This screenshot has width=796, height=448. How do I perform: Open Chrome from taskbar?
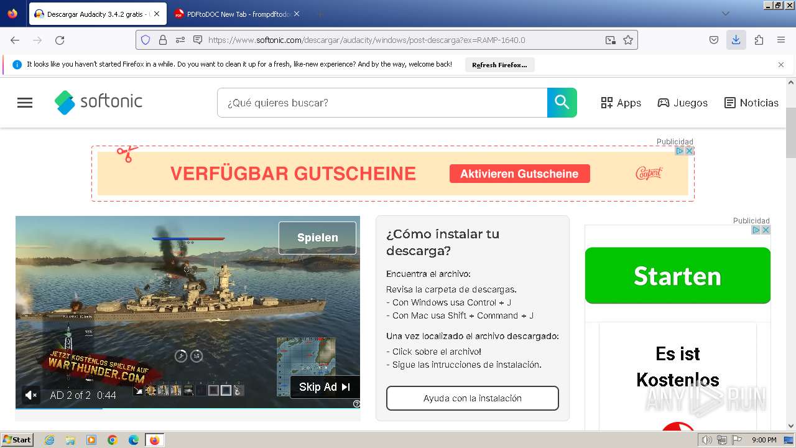(113, 440)
